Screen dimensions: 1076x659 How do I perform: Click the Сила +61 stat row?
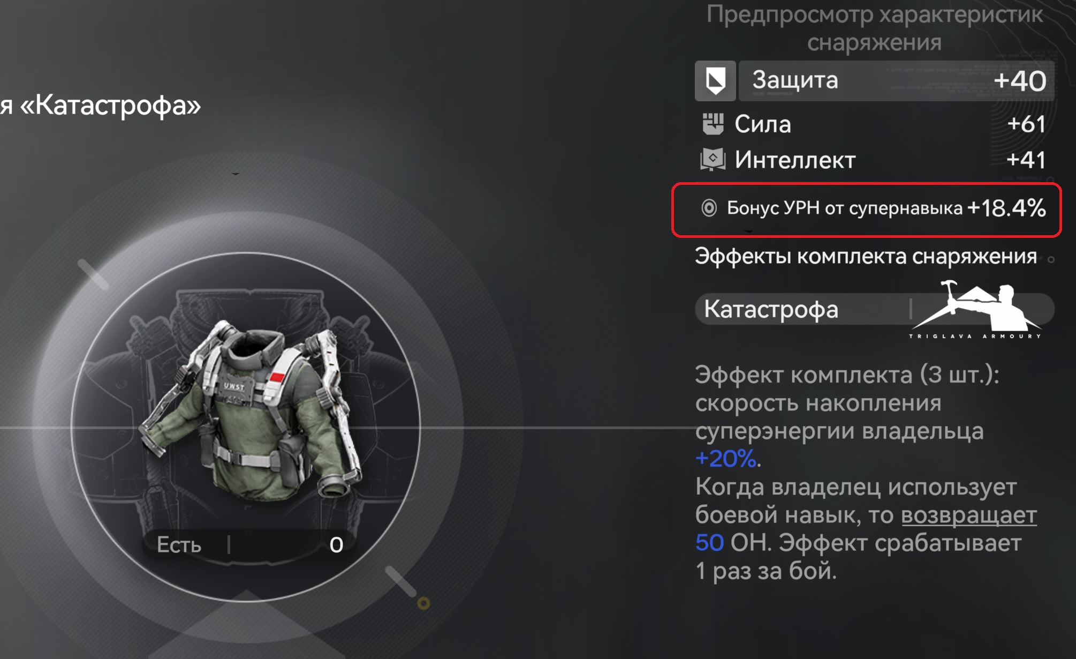873,124
